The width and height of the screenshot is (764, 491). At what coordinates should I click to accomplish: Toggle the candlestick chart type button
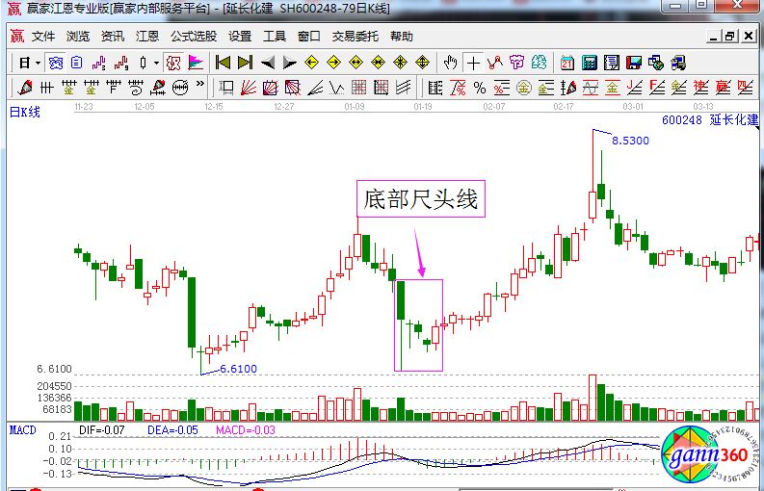(x=143, y=63)
